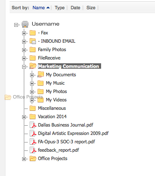Viewport: 155px width, 176px height.
Task: Expand the FileReceive folder
Action: pyautogui.click(x=24, y=58)
